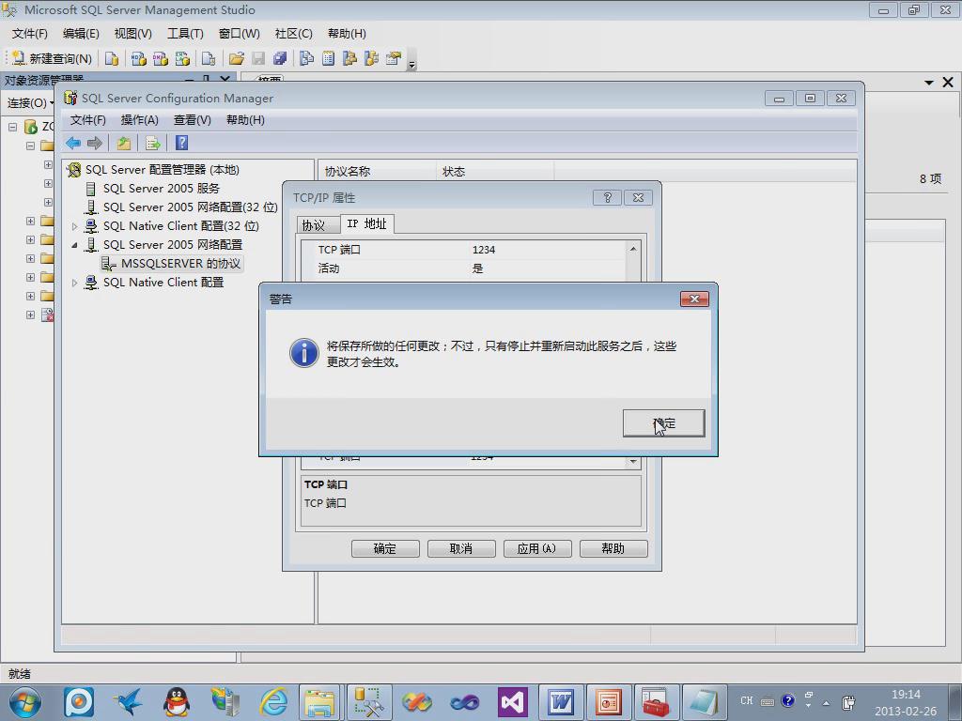Click the MDX query icon in SSMS toolbar
This screenshot has height=721, width=962.
tap(139, 58)
